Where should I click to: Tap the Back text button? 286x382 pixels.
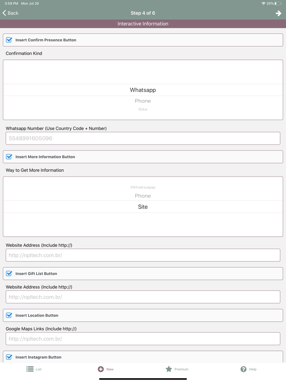[13, 13]
